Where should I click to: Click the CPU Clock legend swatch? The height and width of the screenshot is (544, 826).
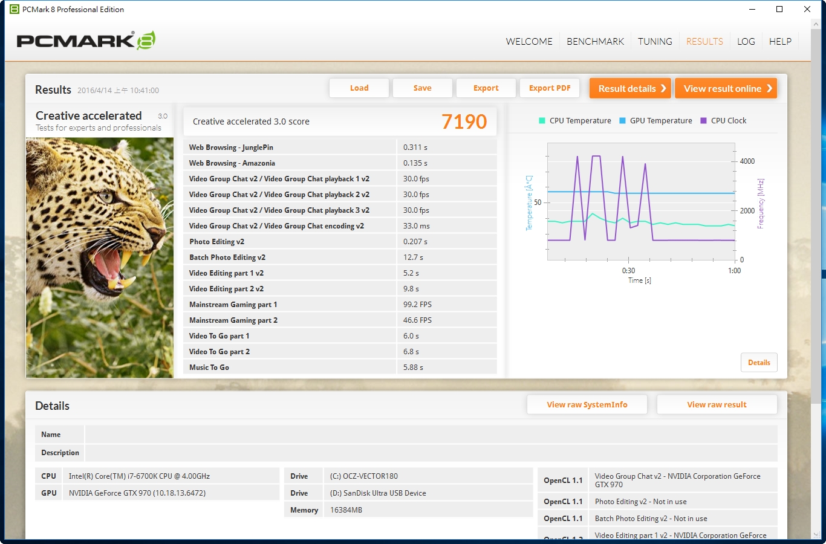[x=703, y=121]
